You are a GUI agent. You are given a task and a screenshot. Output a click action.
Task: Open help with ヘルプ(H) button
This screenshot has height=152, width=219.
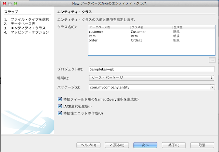point(88,145)
